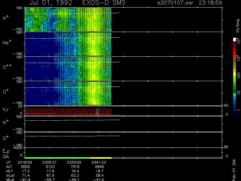Click the altitude value '7618'

coord(75,167)
